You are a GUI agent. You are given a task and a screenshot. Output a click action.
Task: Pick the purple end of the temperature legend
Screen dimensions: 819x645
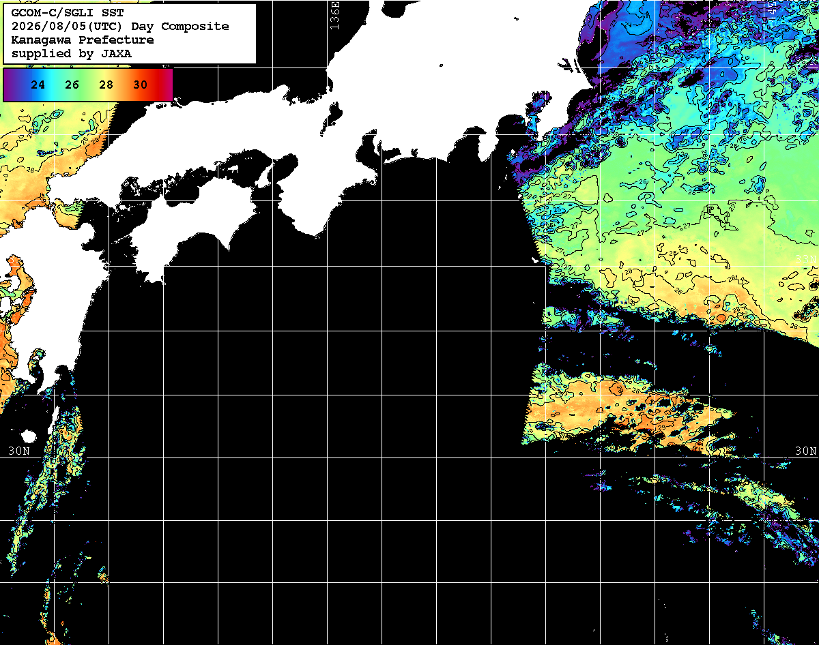[10, 85]
